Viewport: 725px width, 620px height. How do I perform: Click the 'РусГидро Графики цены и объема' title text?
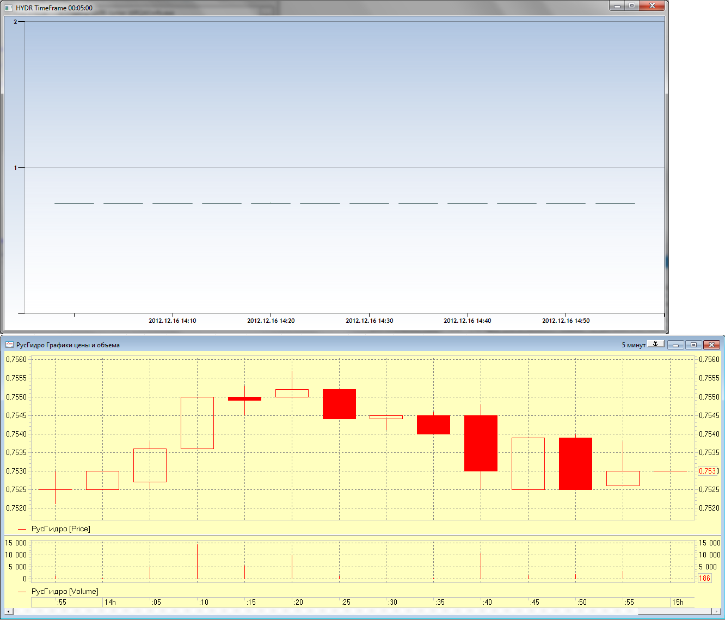coord(68,345)
